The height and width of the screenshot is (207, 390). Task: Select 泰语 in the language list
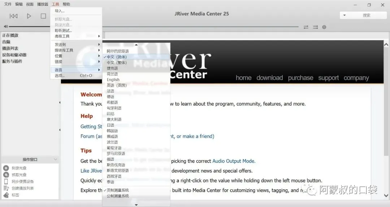[136, 182]
